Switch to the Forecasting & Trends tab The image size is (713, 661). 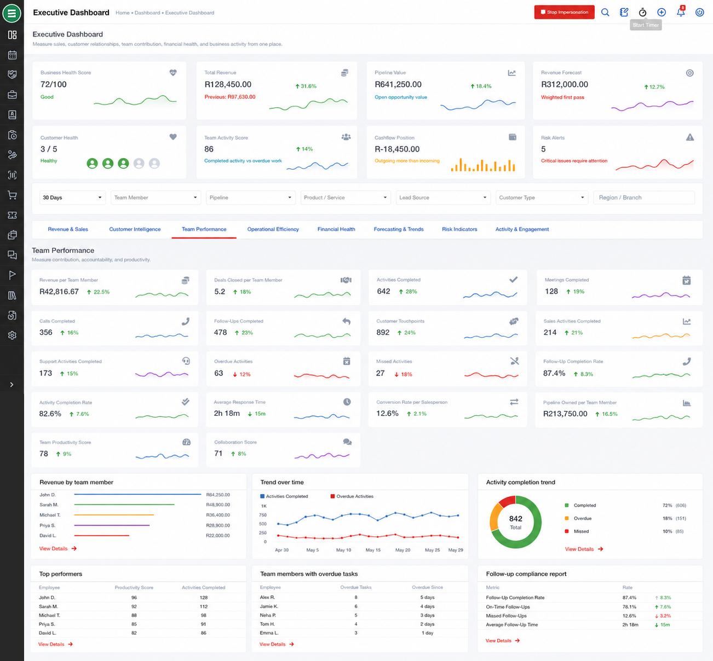399,229
